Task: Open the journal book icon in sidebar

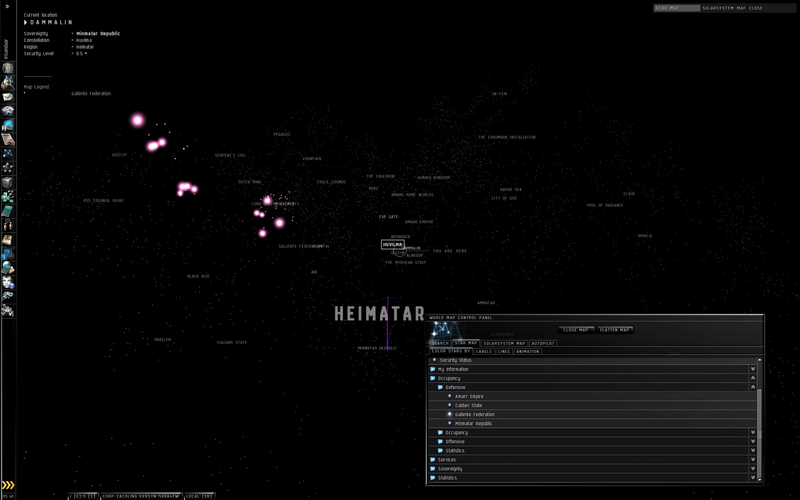Action: [x=8, y=240]
